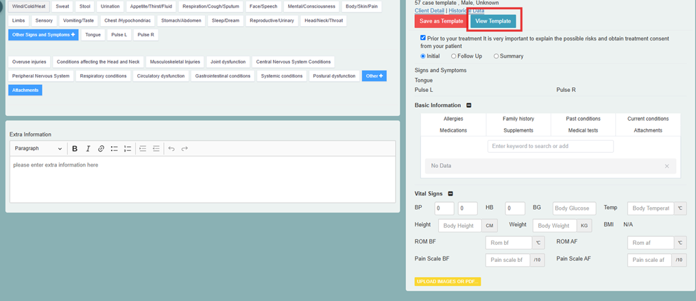The image size is (696, 301).
Task: Switch to the Medical tests tab
Action: (x=583, y=130)
